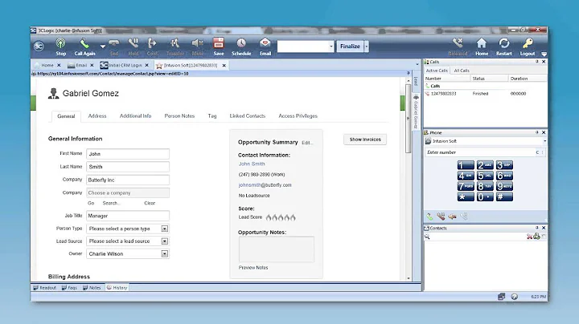Open the Person Notes tab
579x324 pixels.
(179, 116)
